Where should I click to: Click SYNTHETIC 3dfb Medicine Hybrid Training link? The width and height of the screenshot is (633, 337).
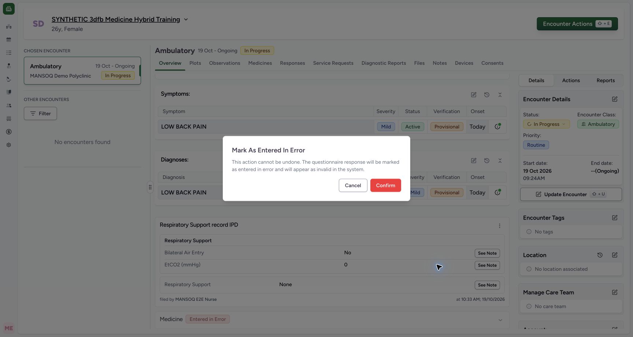click(x=116, y=19)
